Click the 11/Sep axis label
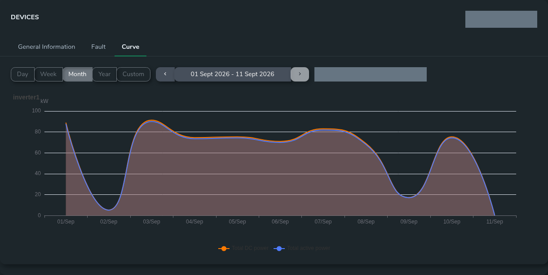Viewport: 548px width, 275px height. tap(495, 222)
